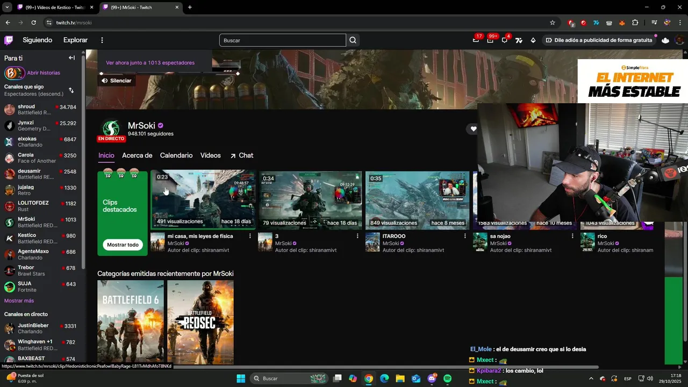Open the Calendario tab
Screen dimensions: 688x387
[x=176, y=155]
